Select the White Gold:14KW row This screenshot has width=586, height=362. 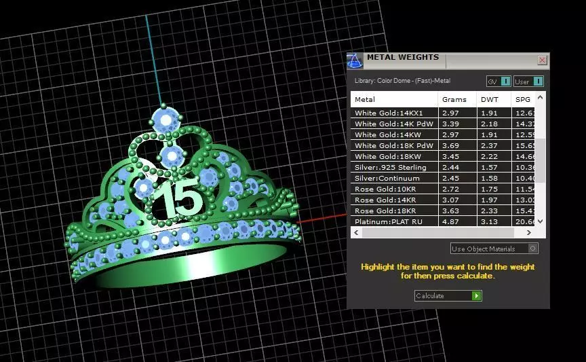[x=442, y=134]
